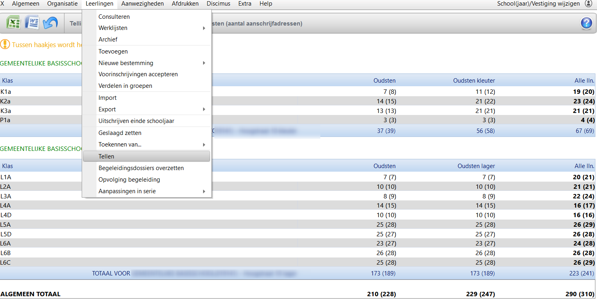The image size is (597, 299).
Task: Export to Word document icon
Action: click(32, 22)
